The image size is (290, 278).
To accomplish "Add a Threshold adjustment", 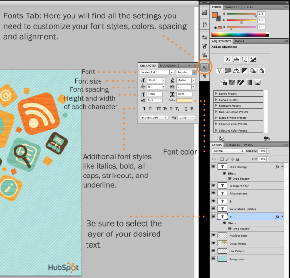I will point(241,82).
